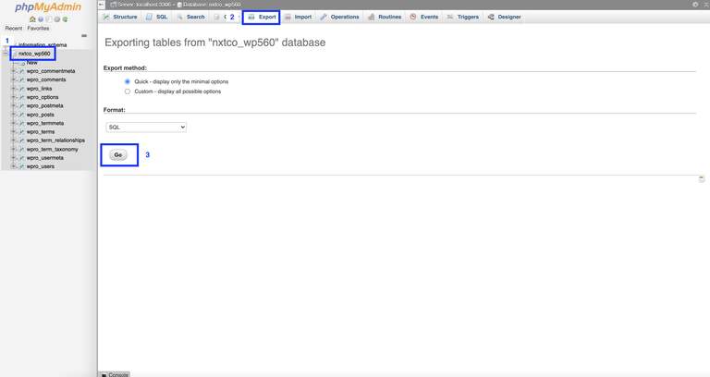710x377 pixels.
Task: Open the Triggers tab
Action: (463, 17)
